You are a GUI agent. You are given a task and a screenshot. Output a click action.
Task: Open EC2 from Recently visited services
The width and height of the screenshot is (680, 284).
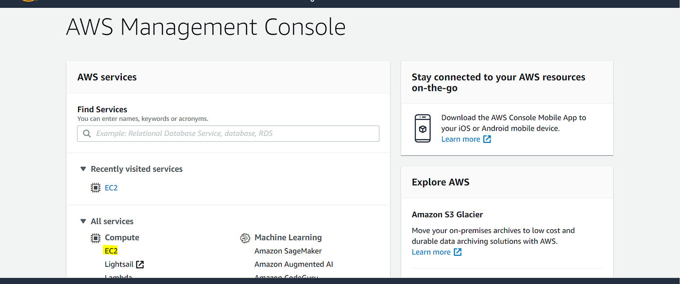pos(111,187)
